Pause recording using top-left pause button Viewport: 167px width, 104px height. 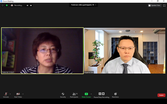28,5
